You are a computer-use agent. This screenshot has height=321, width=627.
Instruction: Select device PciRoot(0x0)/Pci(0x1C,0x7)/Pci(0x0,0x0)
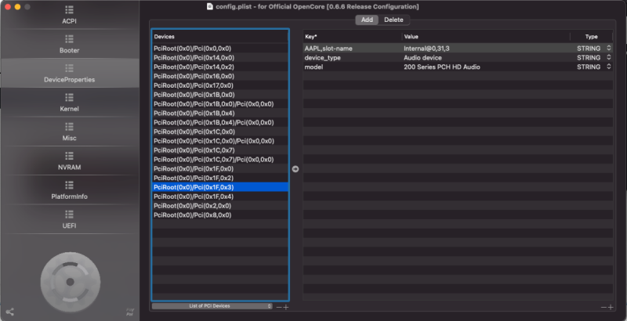[220, 159]
